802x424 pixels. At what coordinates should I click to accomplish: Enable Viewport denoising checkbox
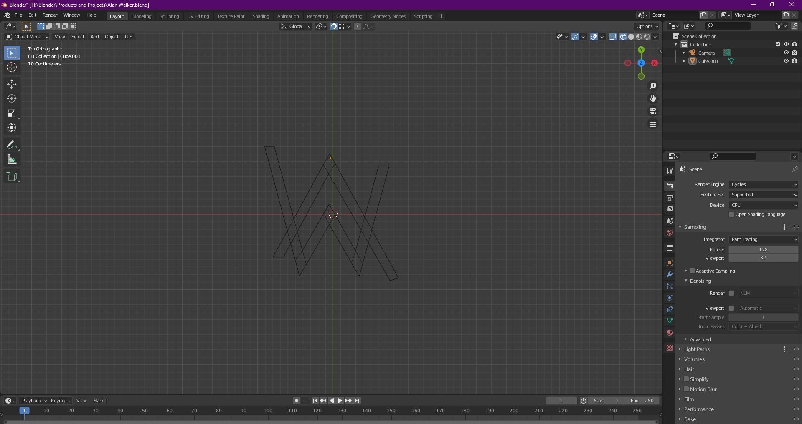pyautogui.click(x=731, y=308)
